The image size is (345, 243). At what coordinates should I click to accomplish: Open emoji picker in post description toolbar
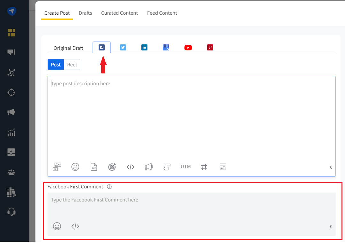pos(75,167)
